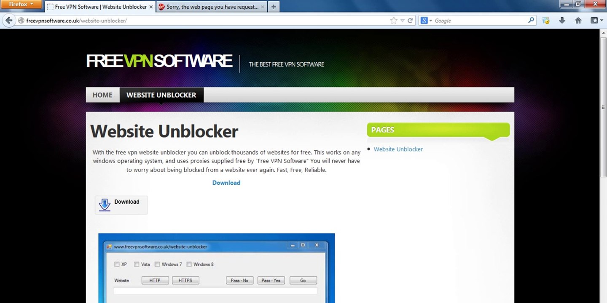
Task: Click the blue download arrow icon on the page
Action: [104, 205]
